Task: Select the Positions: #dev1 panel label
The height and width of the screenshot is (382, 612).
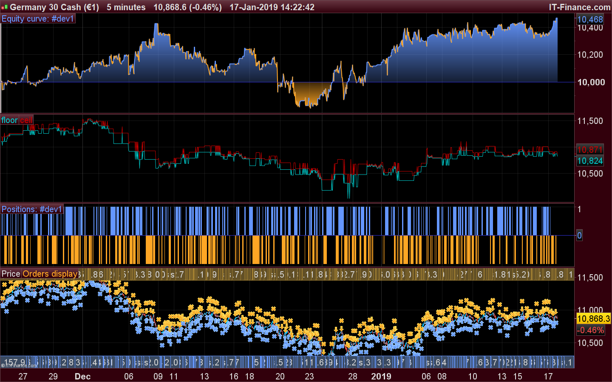Action: (x=32, y=209)
